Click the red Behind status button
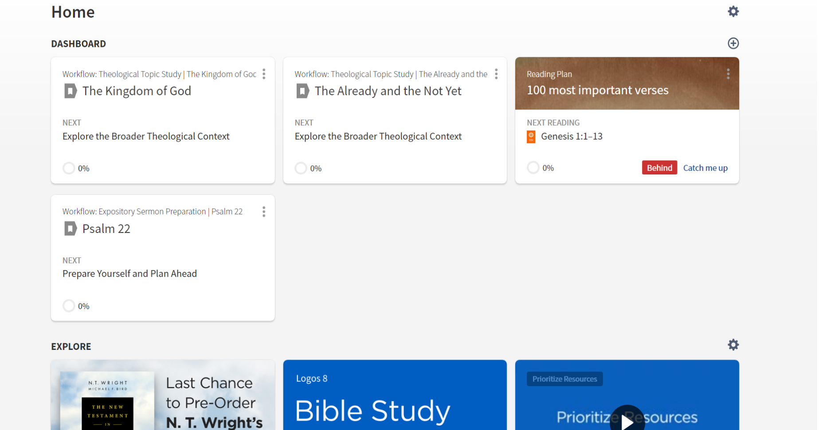 pos(659,168)
